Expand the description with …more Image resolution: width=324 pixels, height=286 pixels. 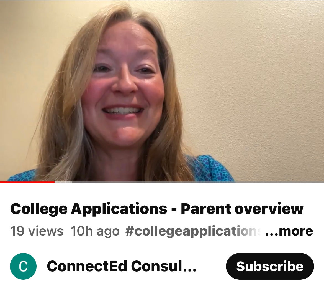pos(289,231)
